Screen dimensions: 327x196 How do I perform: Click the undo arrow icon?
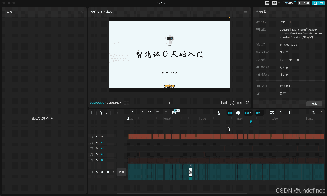pos(117,113)
